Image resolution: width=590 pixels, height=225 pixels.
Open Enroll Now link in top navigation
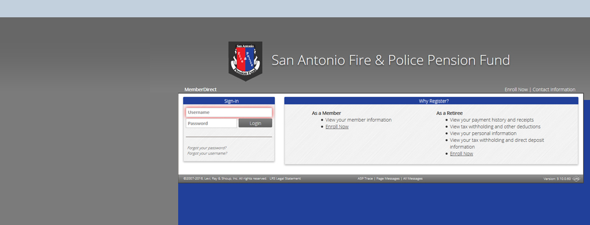[516, 89]
